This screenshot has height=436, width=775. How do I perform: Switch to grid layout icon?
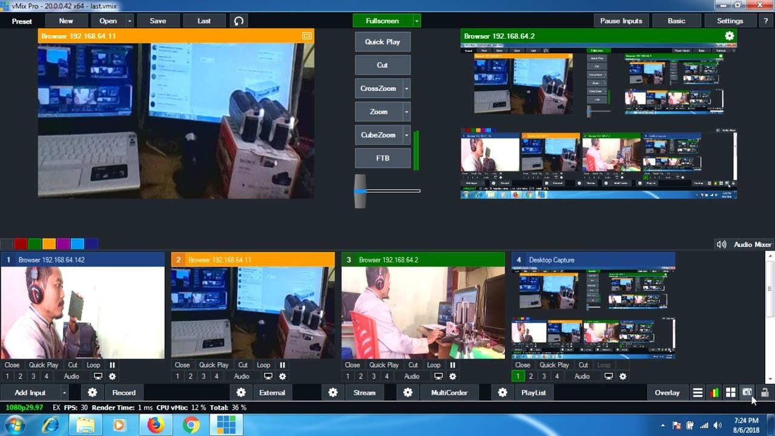[x=731, y=392]
